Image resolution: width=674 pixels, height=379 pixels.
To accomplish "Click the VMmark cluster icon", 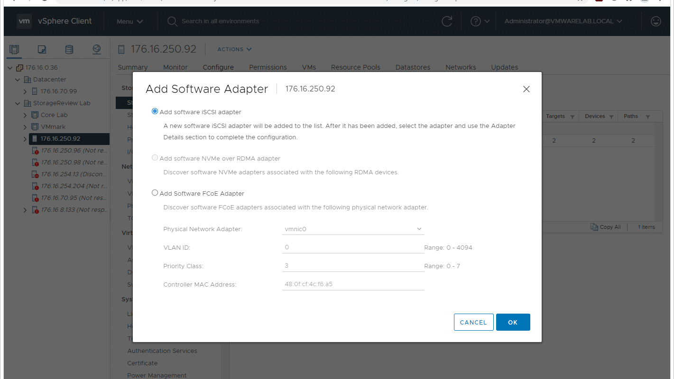I will (35, 127).
